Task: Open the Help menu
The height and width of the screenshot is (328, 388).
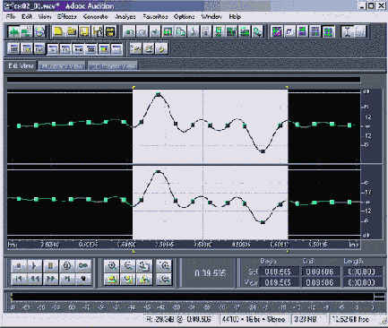Action: pyautogui.click(x=235, y=17)
